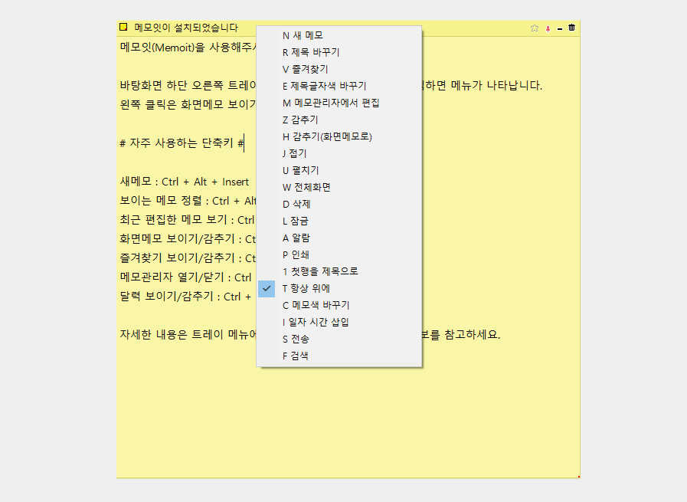The width and height of the screenshot is (687, 502).
Task: Toggle the checked 'T 항상 위에' option
Action: [x=339, y=288]
